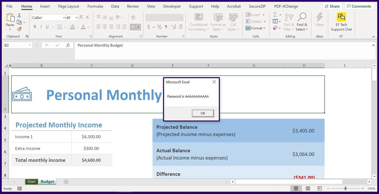Open the font size dropdown

tap(77, 18)
